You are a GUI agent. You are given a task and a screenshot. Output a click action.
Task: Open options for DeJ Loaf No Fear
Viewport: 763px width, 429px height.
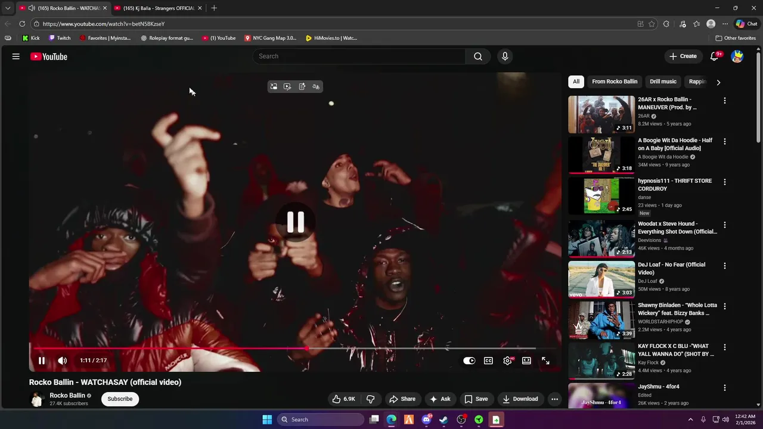(x=725, y=265)
